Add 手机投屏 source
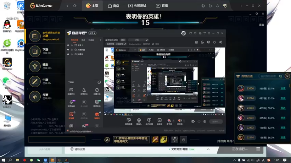 click(149, 122)
